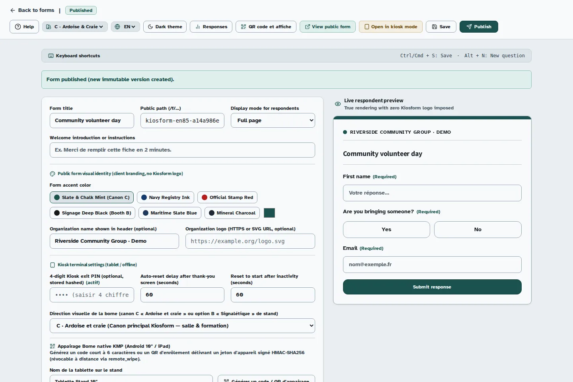The width and height of the screenshot is (573, 382).
Task: Select Slate & Chalk Mint accent color
Action: [x=92, y=197]
